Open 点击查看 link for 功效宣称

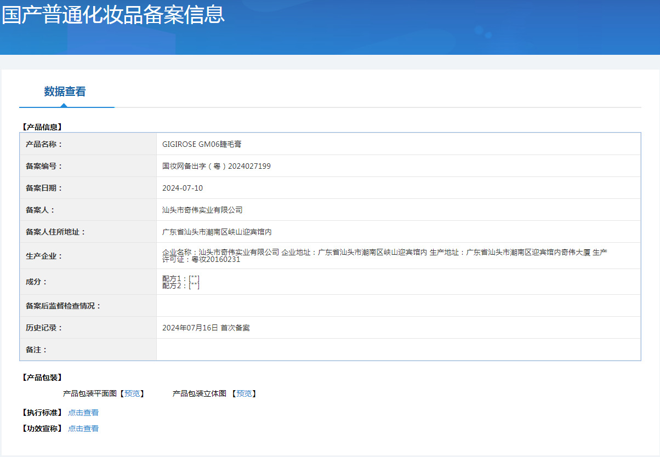click(x=83, y=429)
